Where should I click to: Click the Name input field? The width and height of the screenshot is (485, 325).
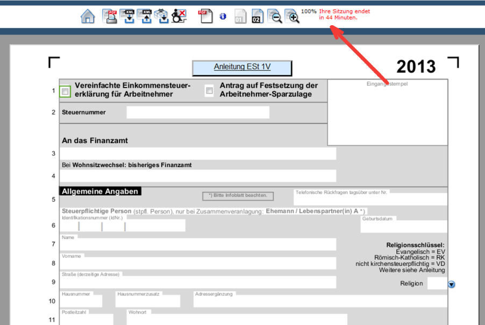pos(198,244)
